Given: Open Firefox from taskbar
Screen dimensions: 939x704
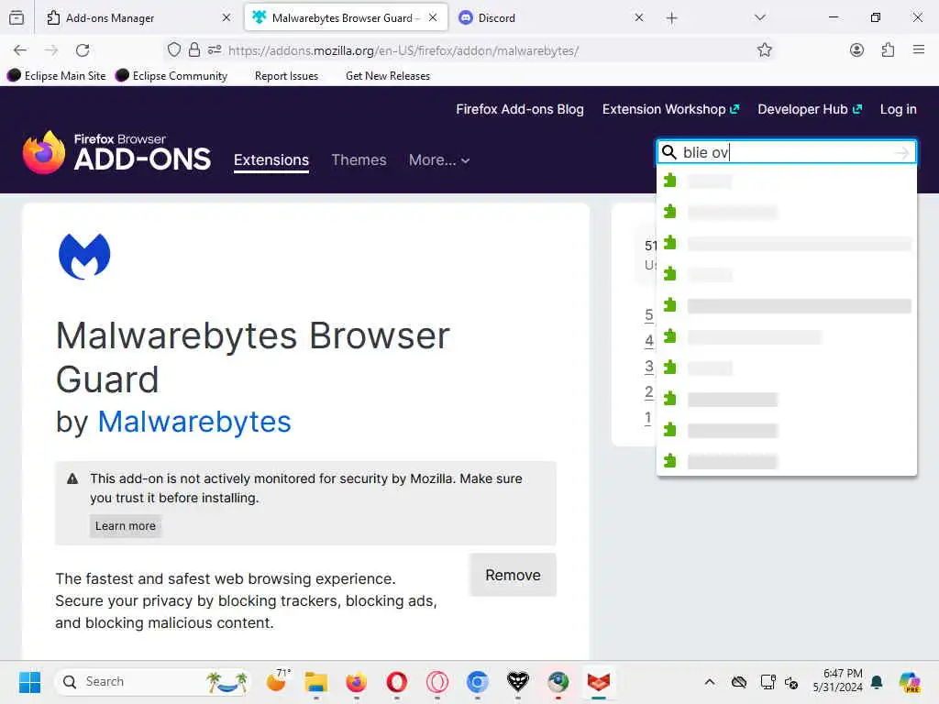Looking at the screenshot, I should pyautogui.click(x=357, y=682).
